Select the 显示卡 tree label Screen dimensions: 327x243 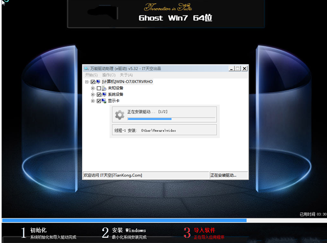pyautogui.click(x=113, y=101)
